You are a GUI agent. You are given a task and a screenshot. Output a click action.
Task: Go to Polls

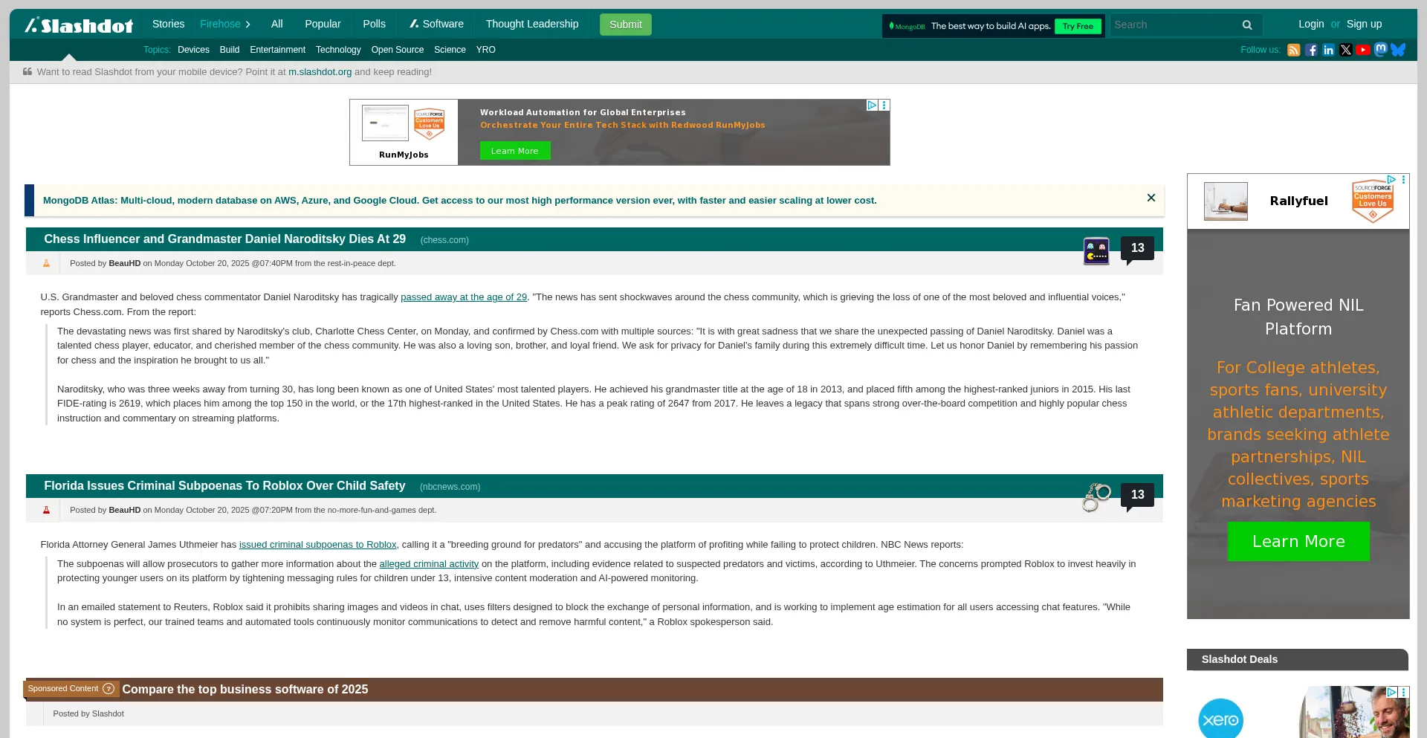pyautogui.click(x=374, y=24)
